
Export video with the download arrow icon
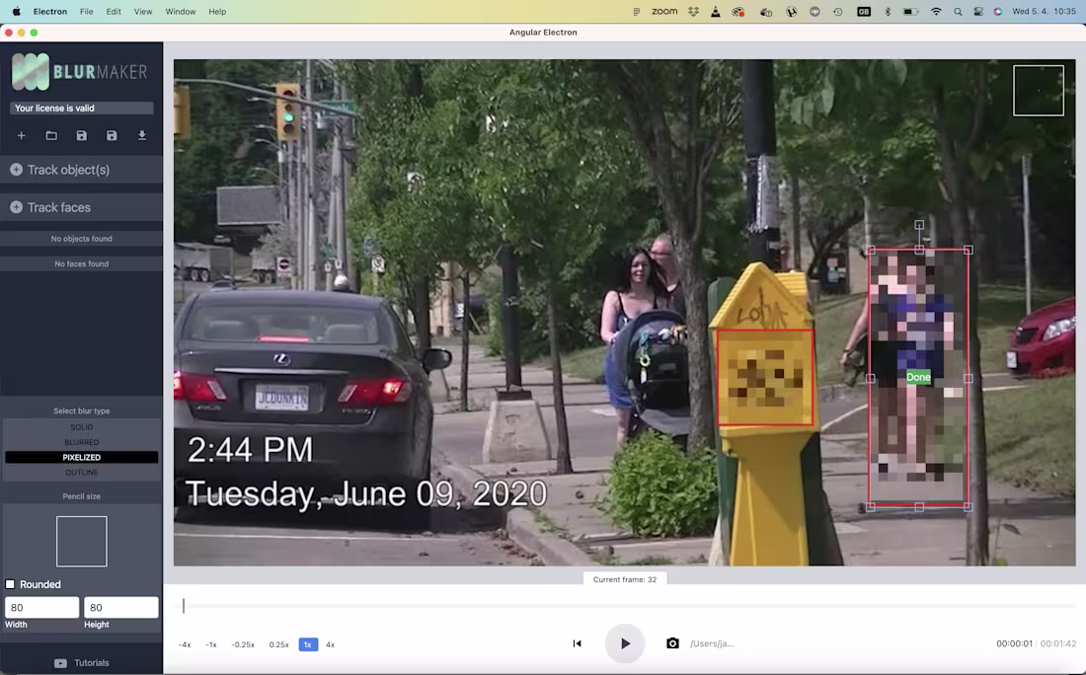[x=142, y=136]
